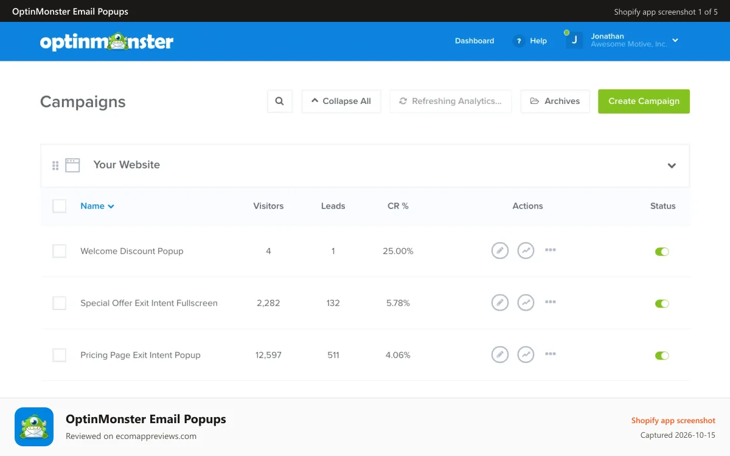The width and height of the screenshot is (730, 456).
Task: Click the Help question mark icon
Action: (519, 41)
